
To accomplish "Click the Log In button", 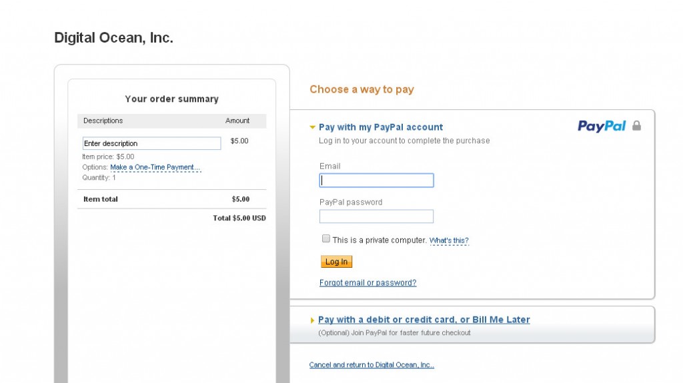I will pos(336,262).
